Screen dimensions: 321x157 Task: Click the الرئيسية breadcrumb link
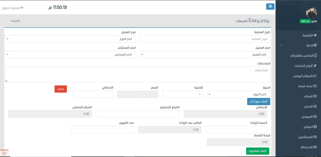(15, 21)
